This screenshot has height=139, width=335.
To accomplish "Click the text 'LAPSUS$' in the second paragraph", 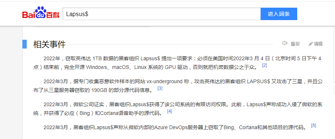I will click(x=258, y=82).
